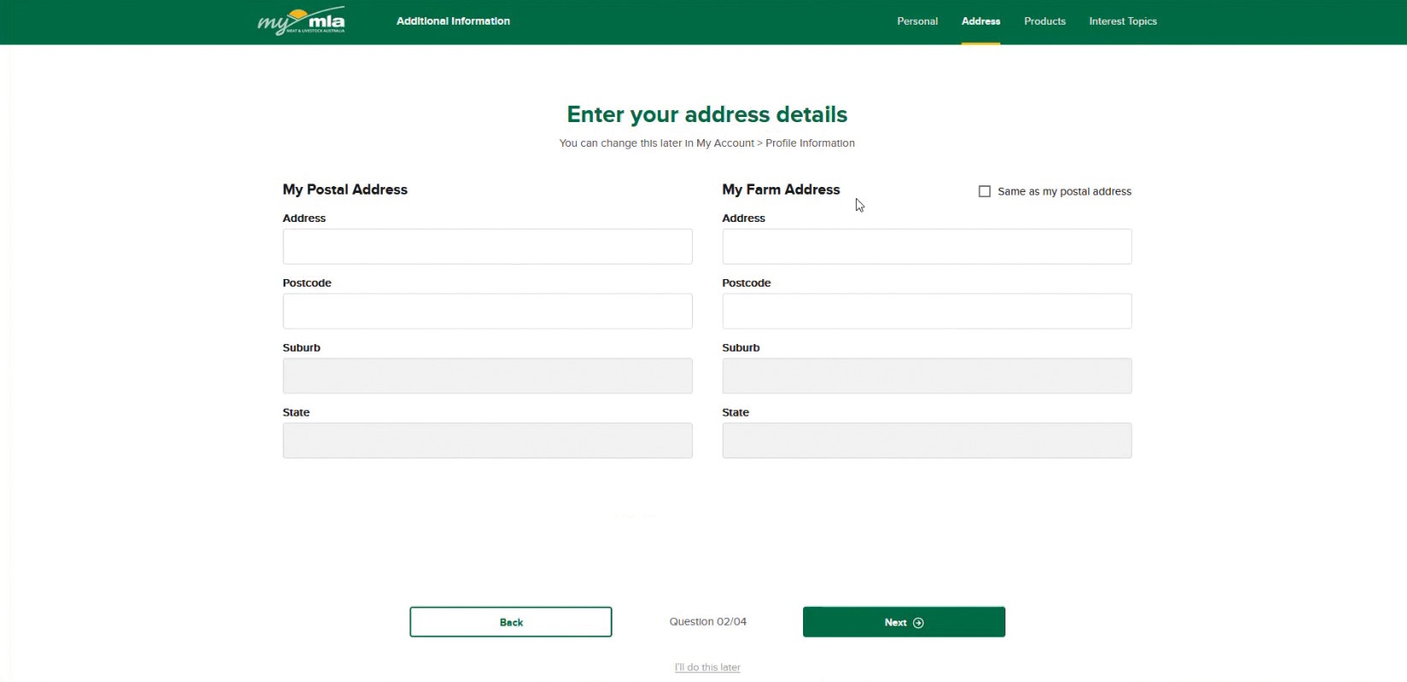Click the myMLA logo in header
Image resolution: width=1407 pixels, height=682 pixels.
coord(302,21)
